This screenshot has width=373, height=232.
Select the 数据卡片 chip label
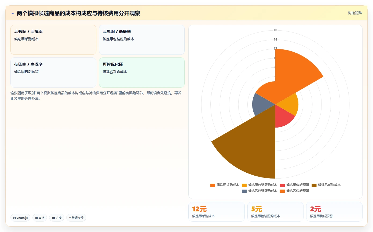pos(77,218)
